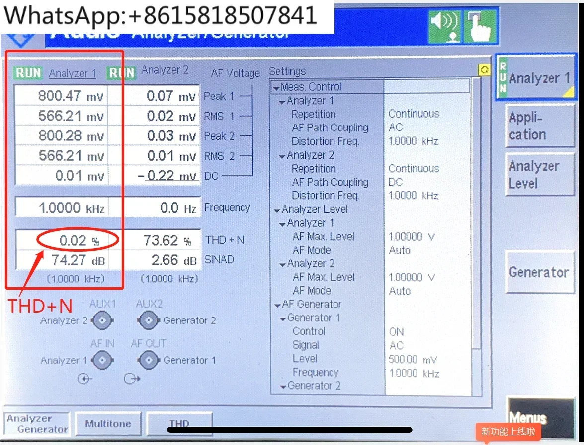Click the AF OUT Generator 1 connector
The image size is (584, 445).
point(149,360)
